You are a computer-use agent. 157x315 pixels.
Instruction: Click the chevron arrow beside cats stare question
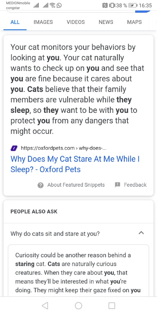point(141,233)
